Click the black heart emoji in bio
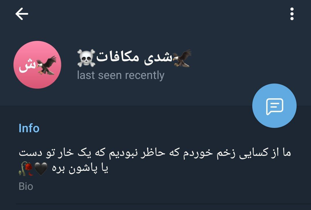 coord(41,169)
